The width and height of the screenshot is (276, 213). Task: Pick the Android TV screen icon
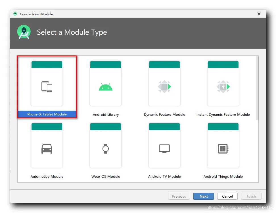tap(164, 149)
